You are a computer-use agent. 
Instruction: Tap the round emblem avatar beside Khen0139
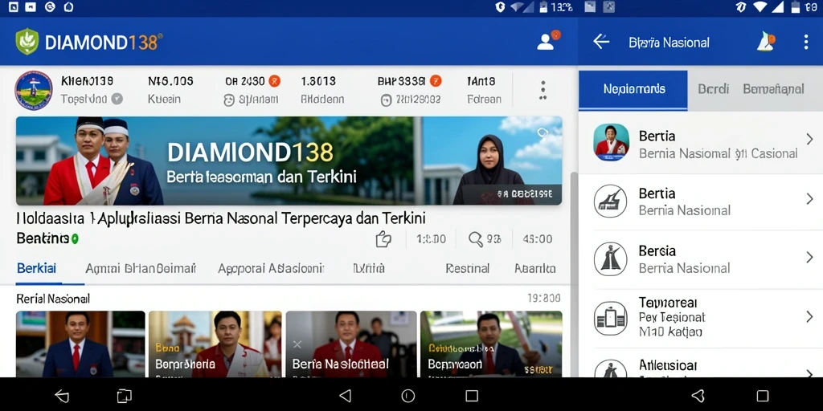[34, 90]
